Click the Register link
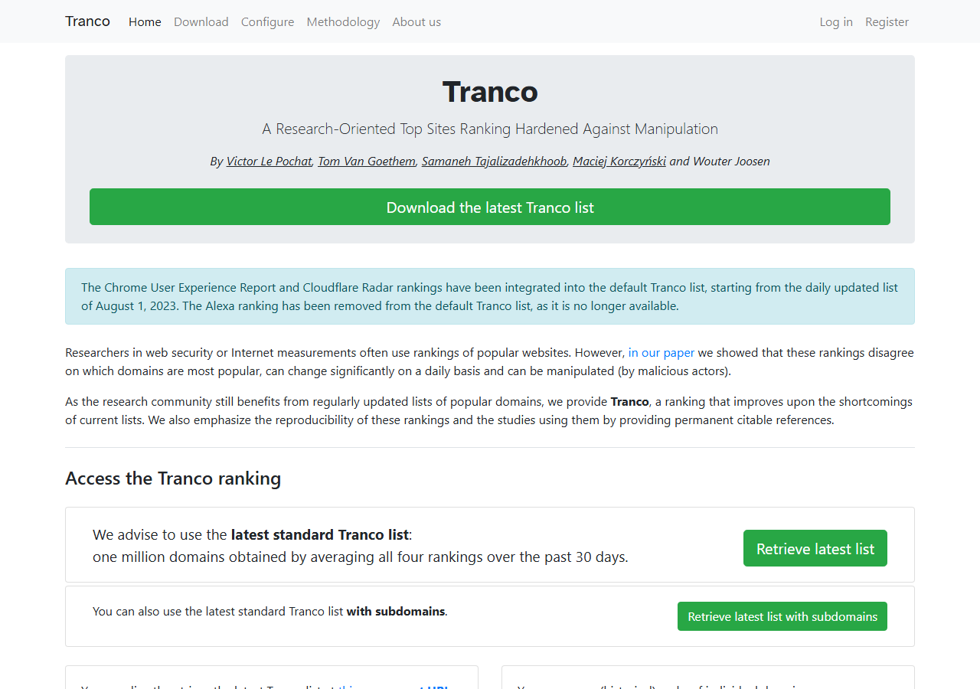This screenshot has width=980, height=689. 887,21
